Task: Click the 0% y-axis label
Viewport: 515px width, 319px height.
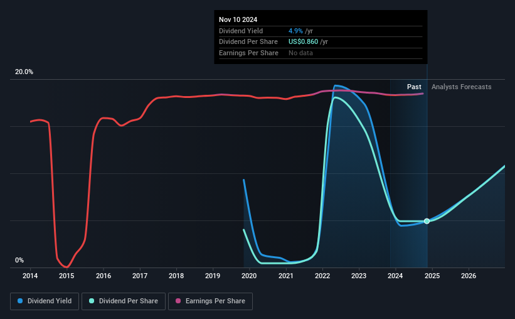Action: tap(19, 260)
